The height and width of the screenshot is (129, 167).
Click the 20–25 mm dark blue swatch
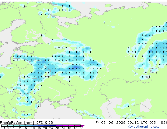click(x=47, y=126)
